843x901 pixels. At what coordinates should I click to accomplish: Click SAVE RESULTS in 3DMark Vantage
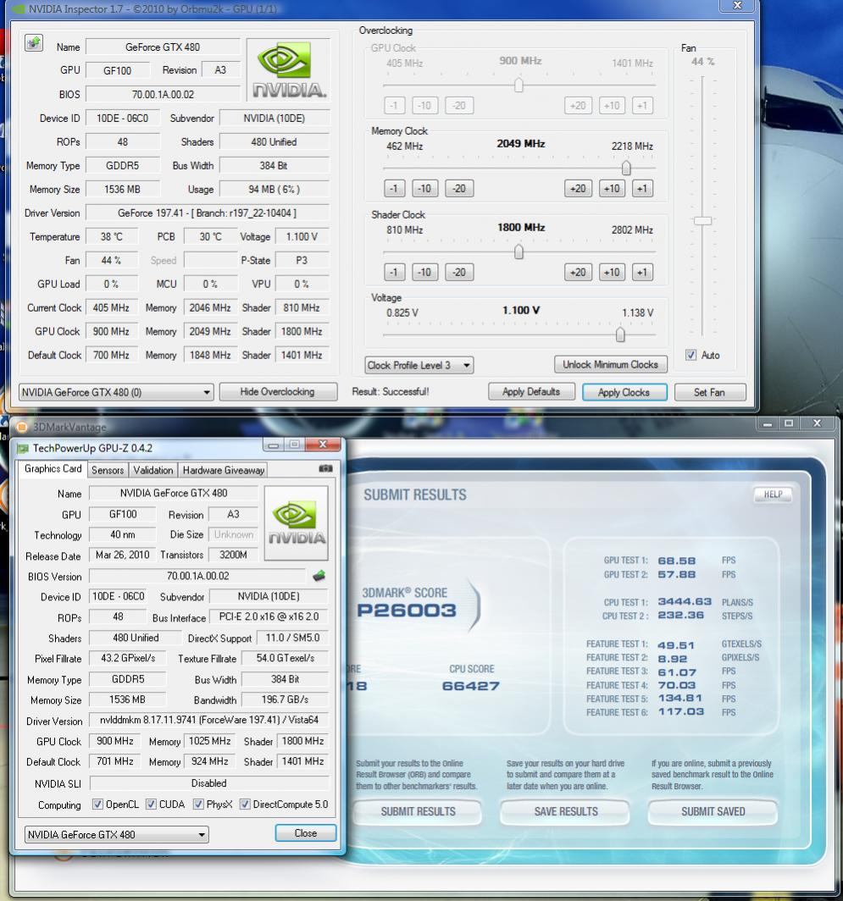point(566,811)
